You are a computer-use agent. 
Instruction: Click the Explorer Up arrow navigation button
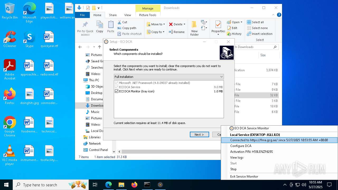[100, 47]
